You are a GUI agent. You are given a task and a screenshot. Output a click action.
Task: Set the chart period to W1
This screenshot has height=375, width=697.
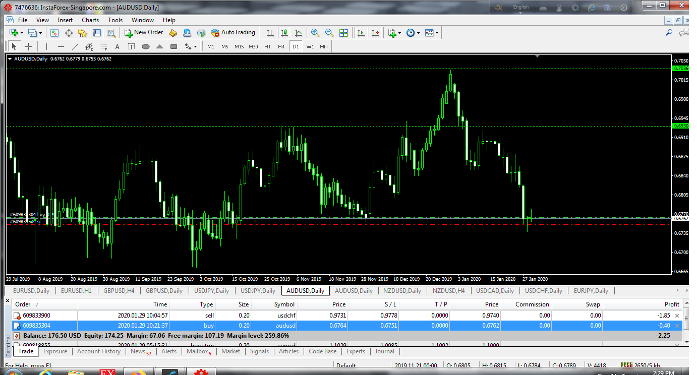click(x=310, y=46)
